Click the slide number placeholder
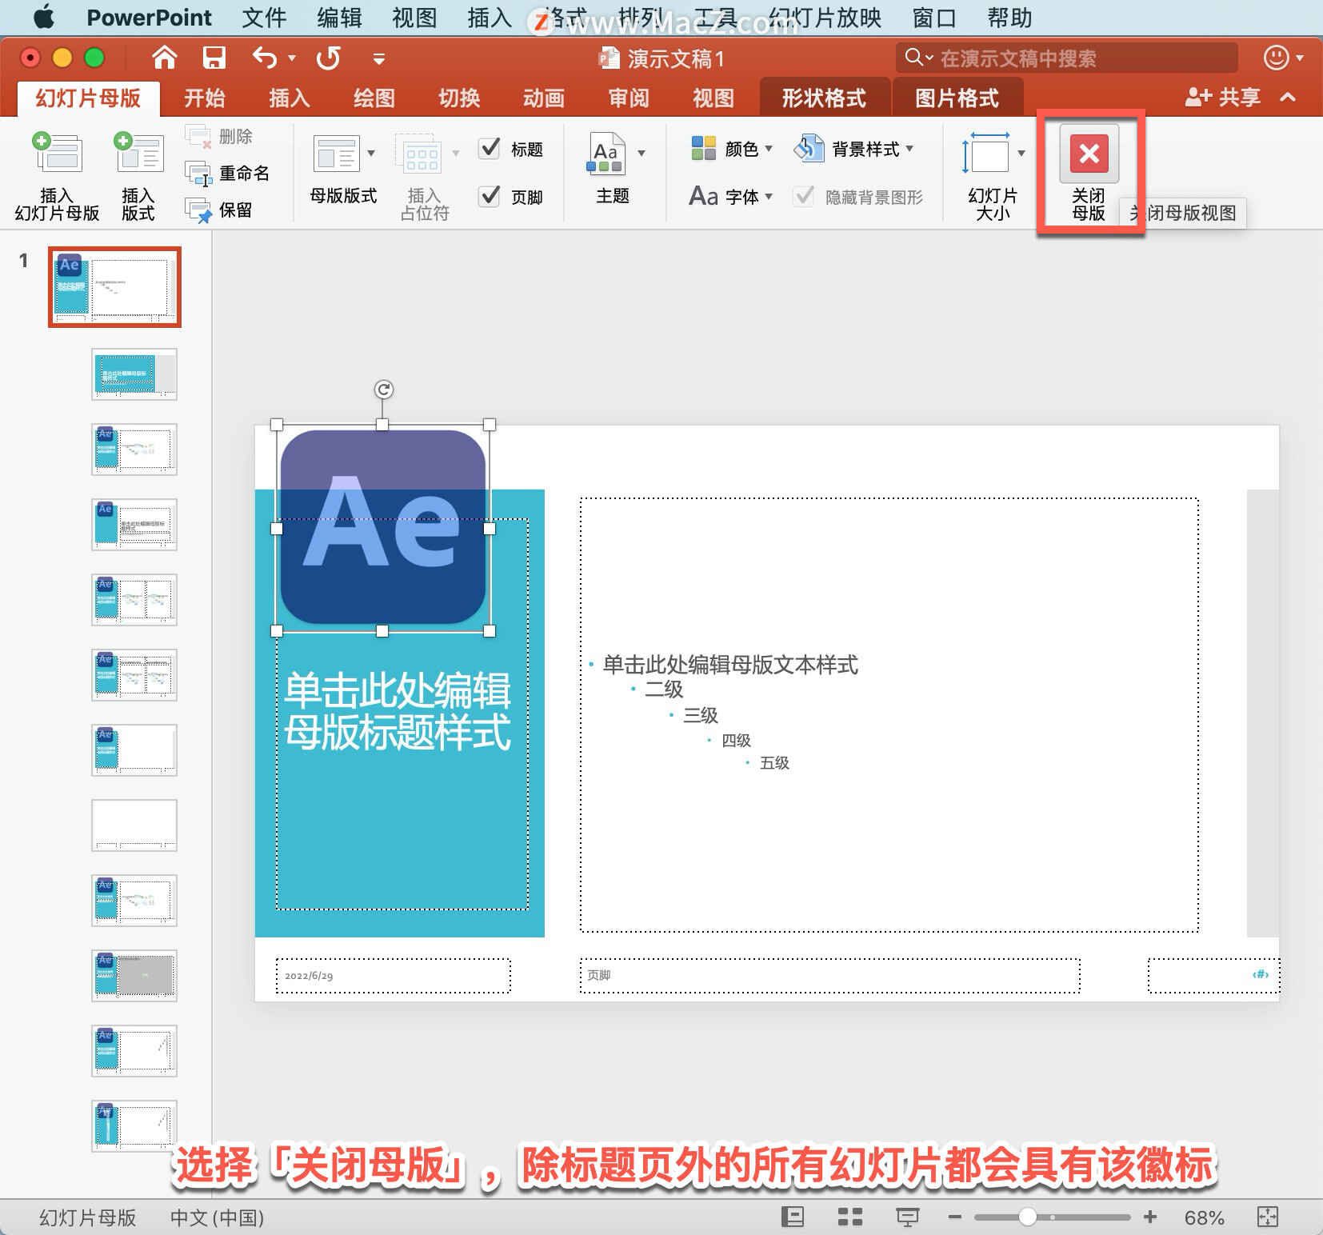Screen dimensions: 1323x1235 (x=1213, y=976)
